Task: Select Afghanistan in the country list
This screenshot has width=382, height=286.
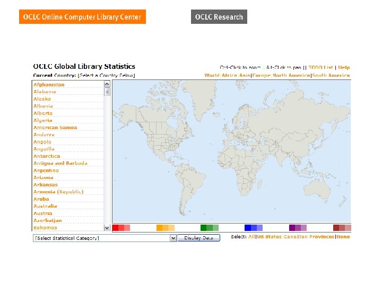Action: coord(49,85)
